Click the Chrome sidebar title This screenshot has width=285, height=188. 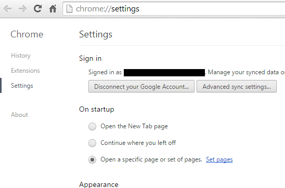(x=27, y=34)
